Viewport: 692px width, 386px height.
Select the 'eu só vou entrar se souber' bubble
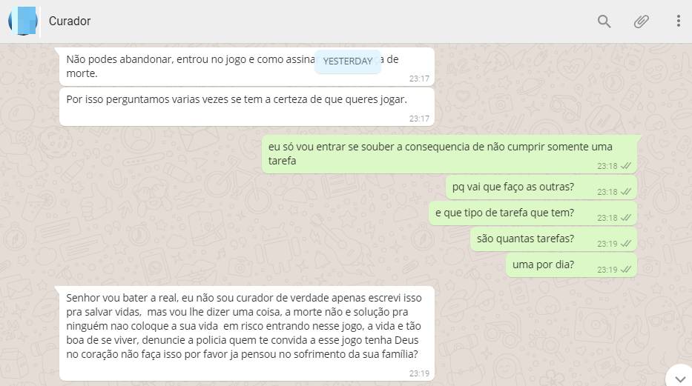[x=451, y=154]
